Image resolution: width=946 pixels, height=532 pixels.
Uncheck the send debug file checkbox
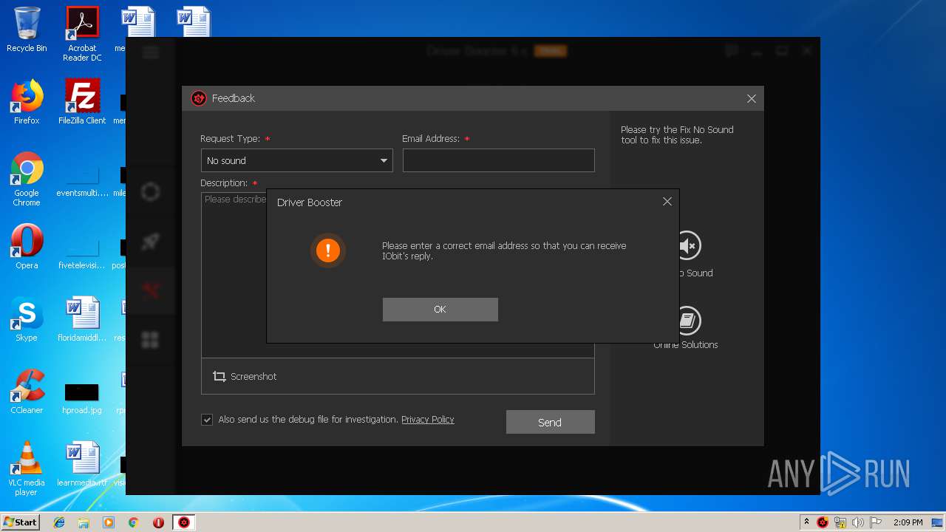[207, 420]
